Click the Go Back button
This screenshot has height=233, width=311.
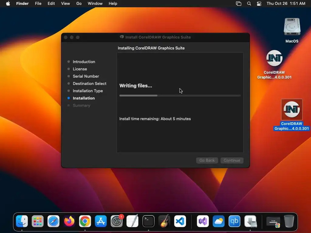point(207,160)
